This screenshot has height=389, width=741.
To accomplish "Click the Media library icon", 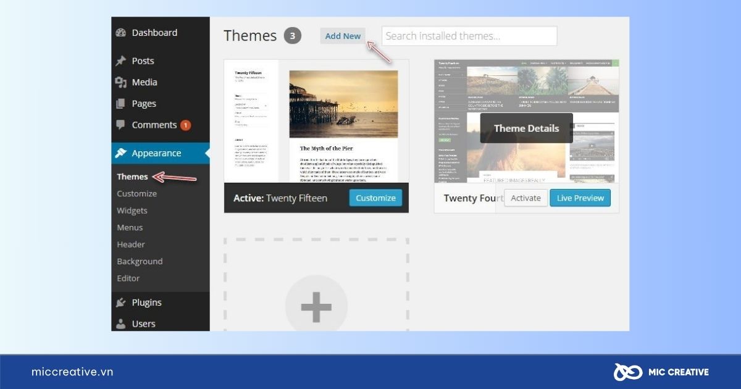I will [121, 82].
